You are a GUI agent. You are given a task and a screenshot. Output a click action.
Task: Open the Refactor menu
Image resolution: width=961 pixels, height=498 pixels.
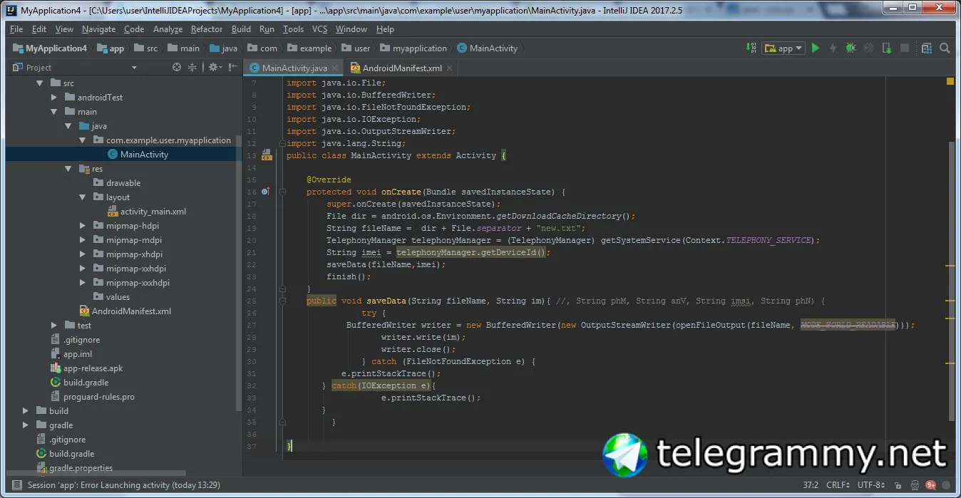207,29
